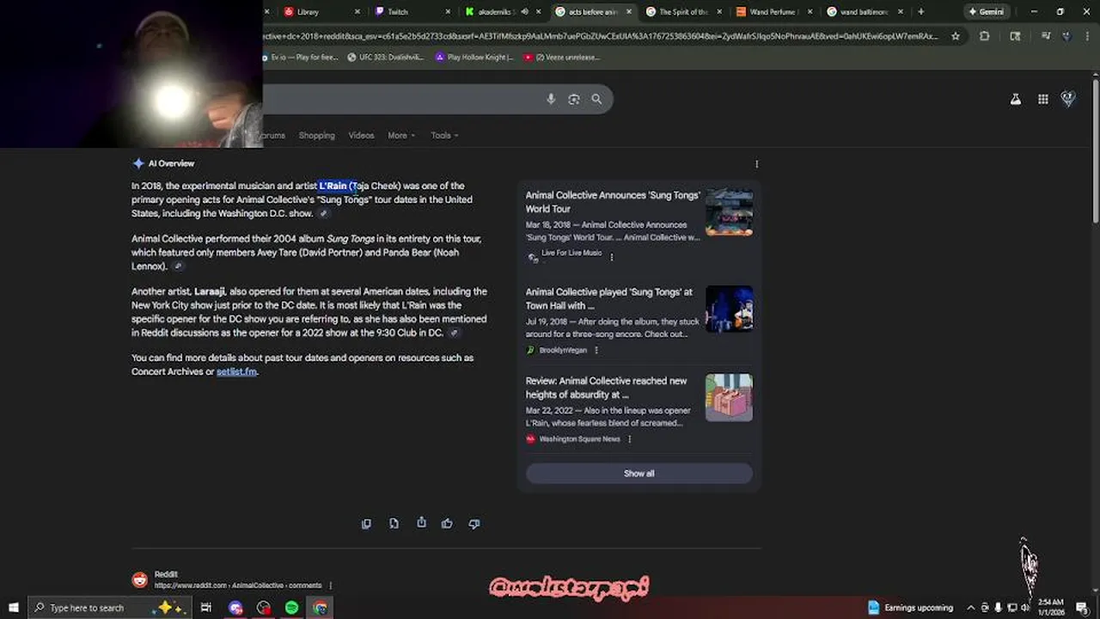Click the Washington Square News review thumbnail
This screenshot has width=1100, height=619.
[729, 397]
